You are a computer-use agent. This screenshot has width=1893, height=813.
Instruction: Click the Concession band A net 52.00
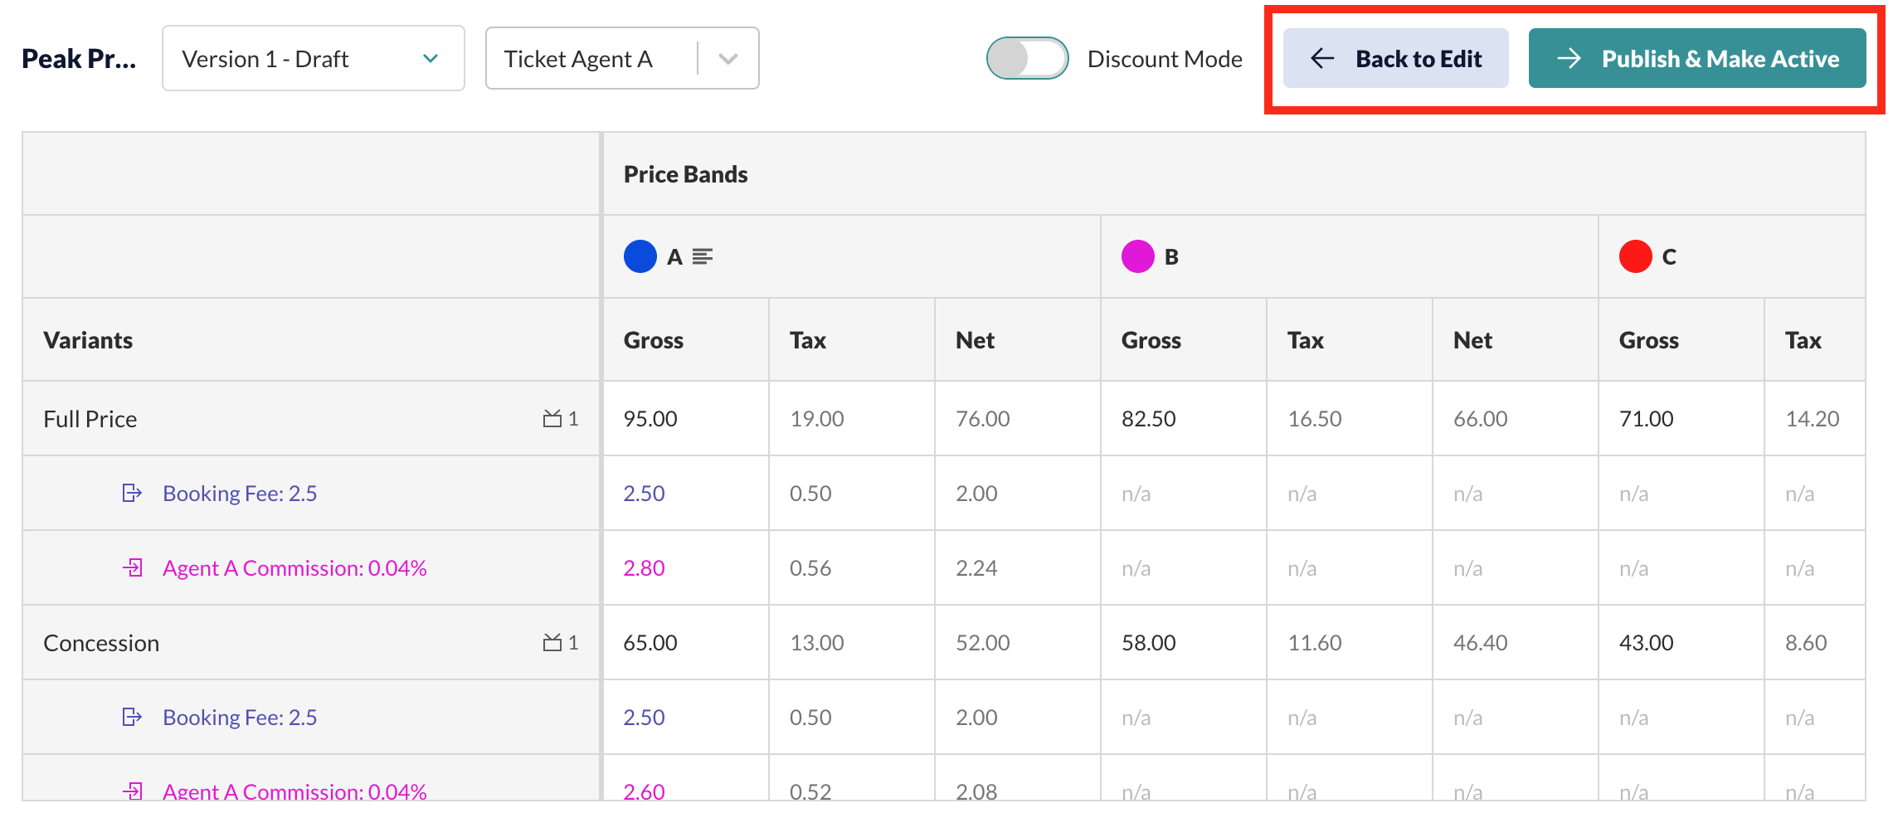point(982,643)
